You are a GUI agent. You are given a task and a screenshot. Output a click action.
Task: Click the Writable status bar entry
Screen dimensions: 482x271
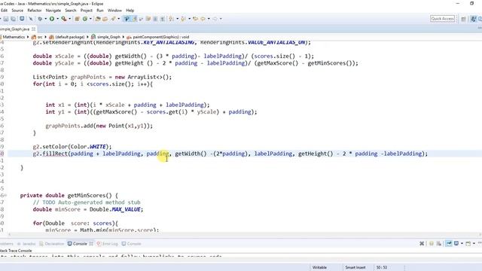click(319, 267)
